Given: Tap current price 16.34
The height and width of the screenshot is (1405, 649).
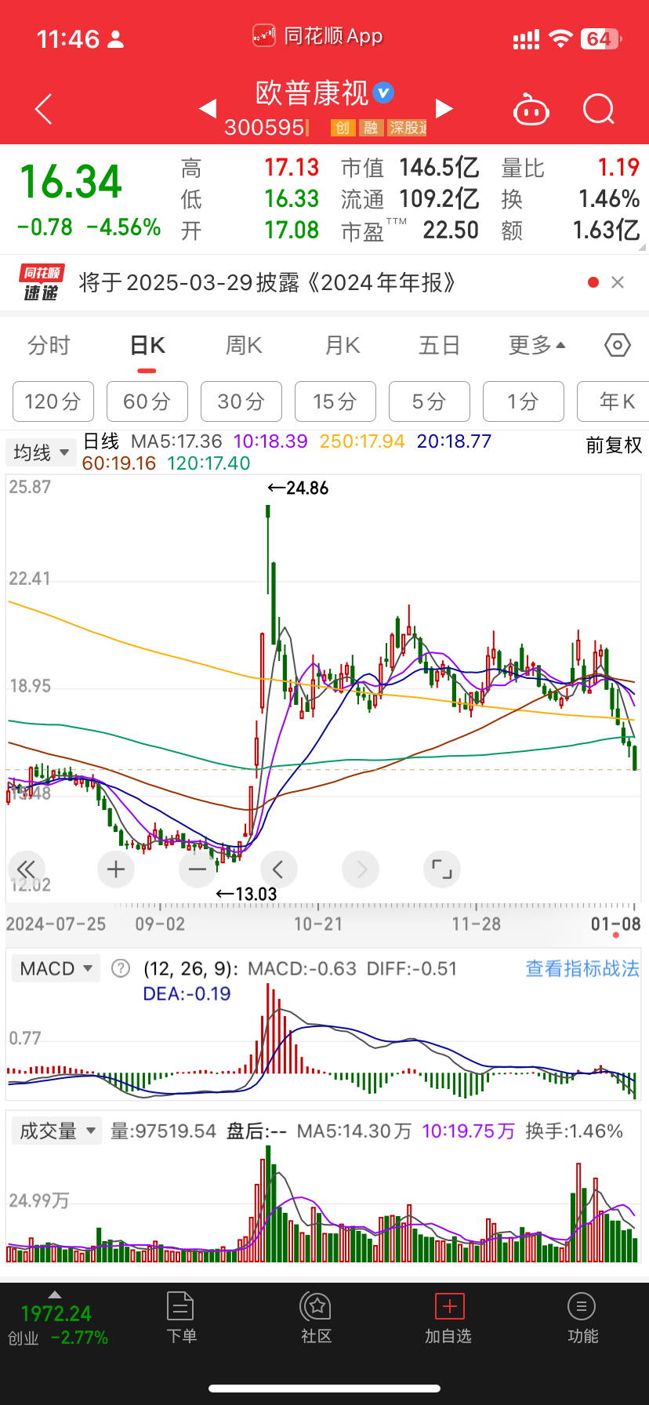Looking at the screenshot, I should 71,182.
